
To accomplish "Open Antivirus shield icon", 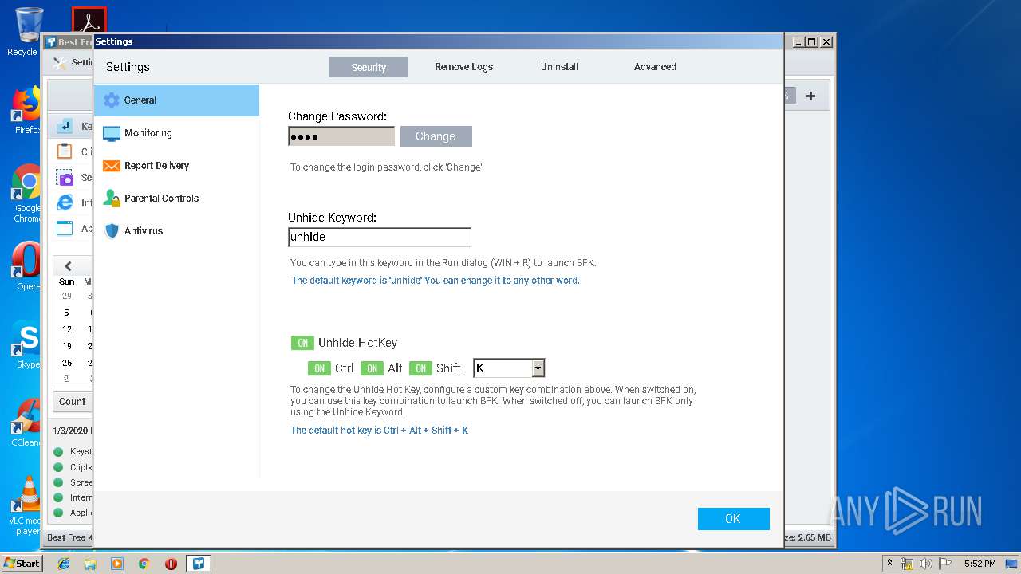I will (x=112, y=231).
